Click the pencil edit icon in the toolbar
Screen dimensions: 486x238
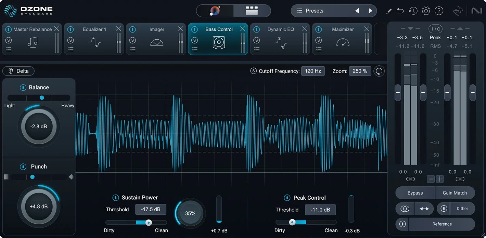389,11
